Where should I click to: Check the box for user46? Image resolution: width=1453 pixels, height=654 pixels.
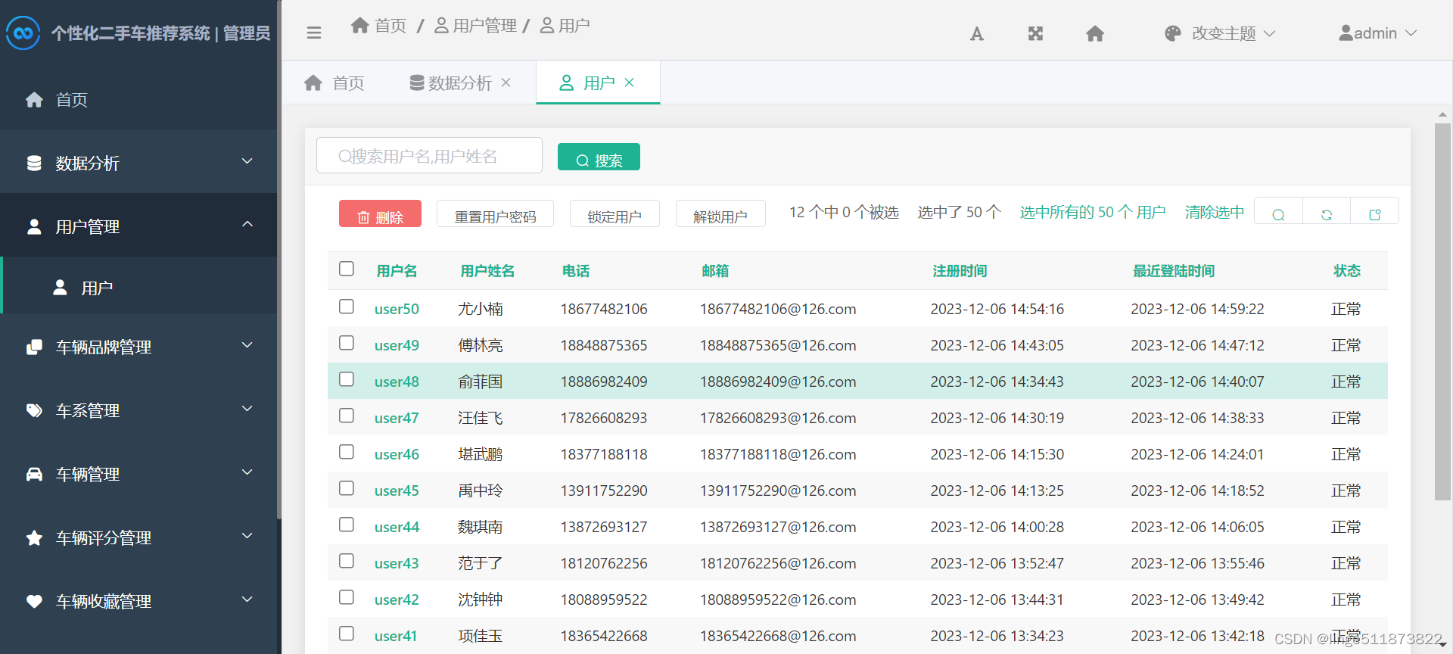tap(347, 452)
